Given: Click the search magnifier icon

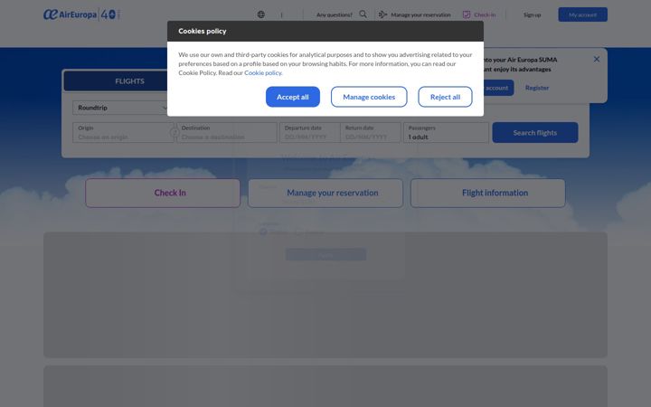Looking at the screenshot, I should [x=363, y=14].
